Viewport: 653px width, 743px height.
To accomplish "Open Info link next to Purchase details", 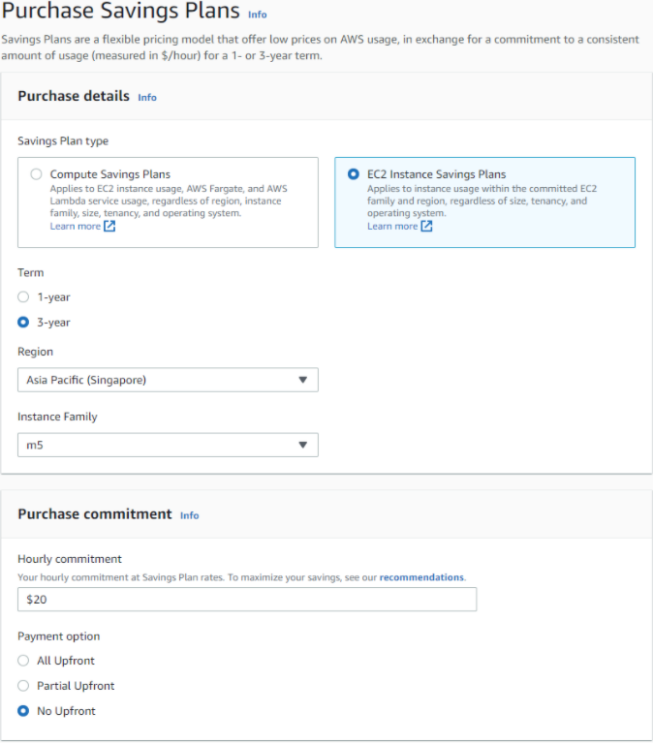I will 147,97.
